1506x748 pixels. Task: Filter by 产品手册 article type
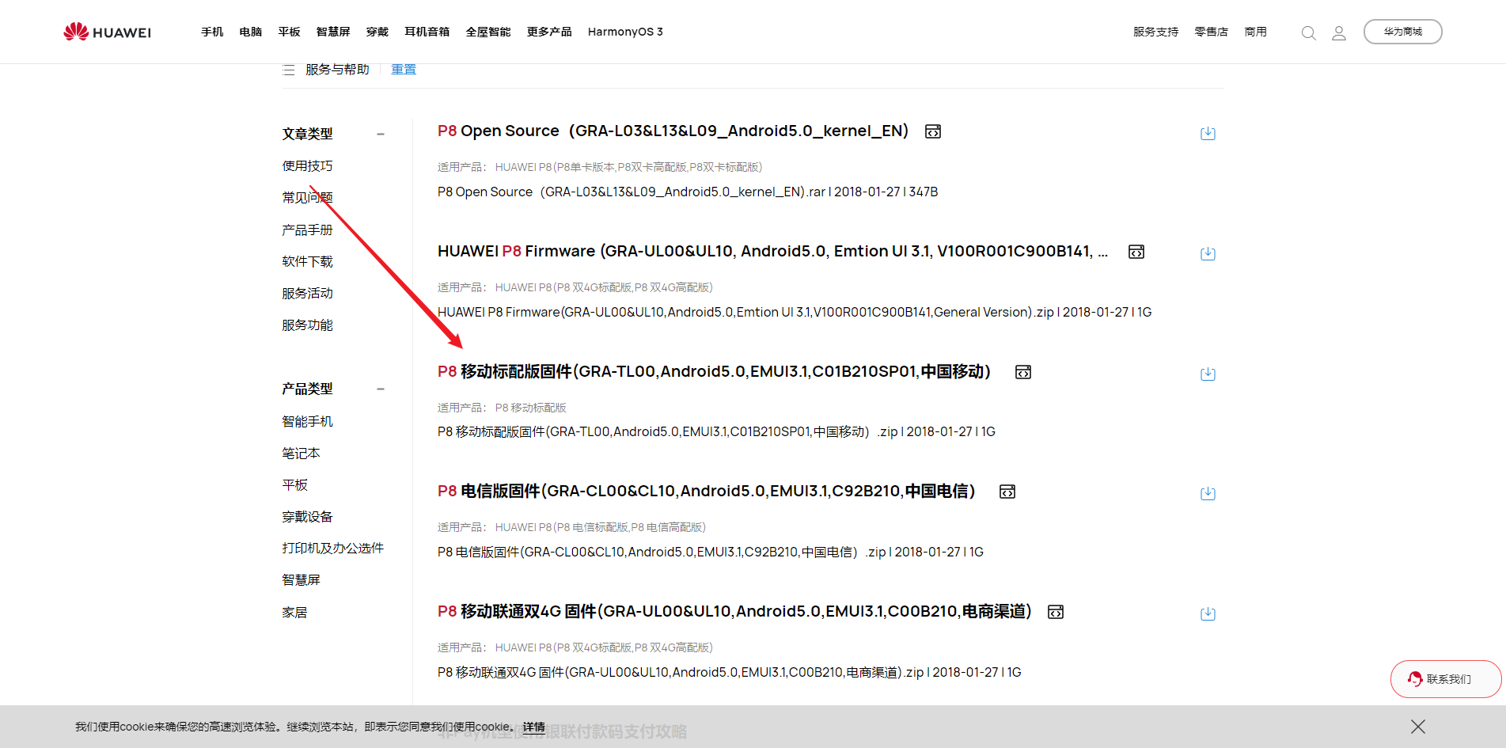[x=308, y=230]
